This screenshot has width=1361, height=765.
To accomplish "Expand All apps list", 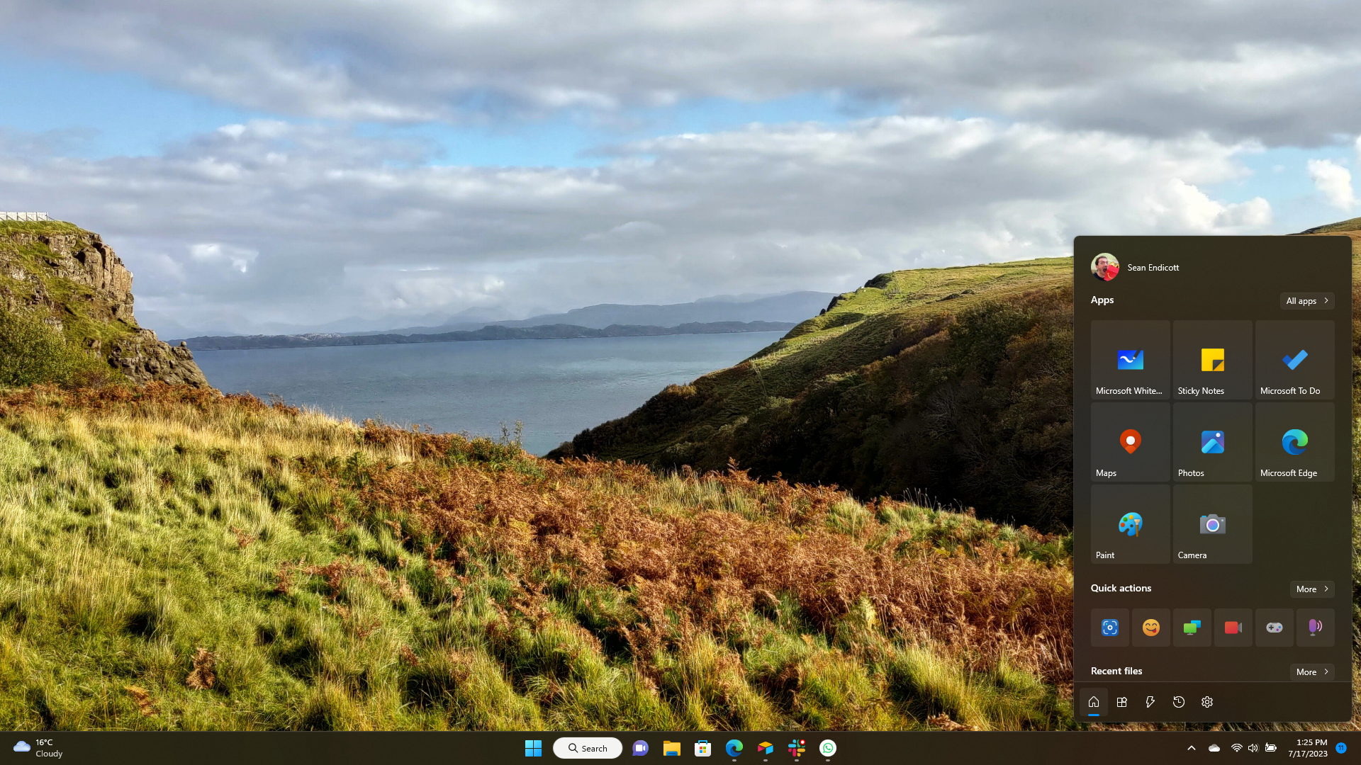I will pos(1306,301).
